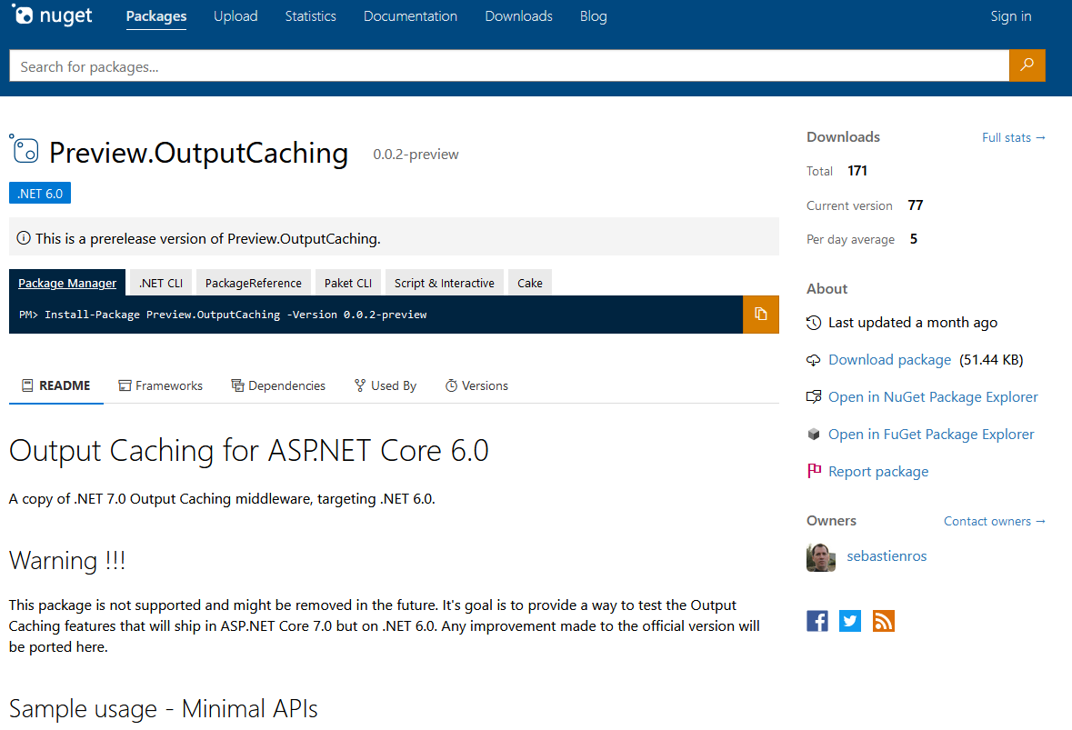Open Documentation in the header
Screen dimensions: 1072x730
click(410, 16)
